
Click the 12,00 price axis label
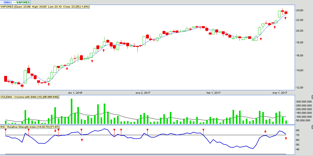tap(300, 87)
